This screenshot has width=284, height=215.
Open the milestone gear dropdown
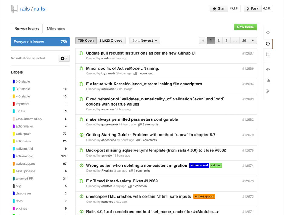[64, 58]
